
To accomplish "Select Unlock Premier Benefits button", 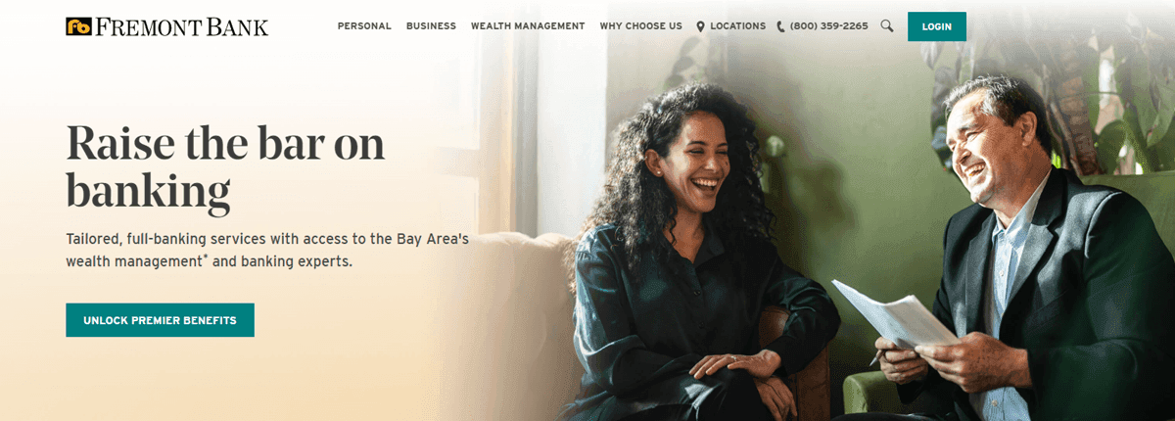I will 160,320.
